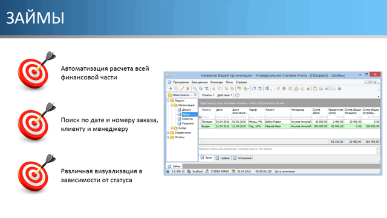Screen dimensions: 387x218
Task: Click localhost in the status bar
Action: [x=198, y=171]
